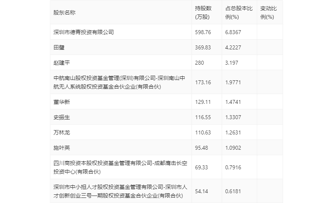Click the 持股数(万股) column header
This screenshot has height=203, width=333.
203,13
